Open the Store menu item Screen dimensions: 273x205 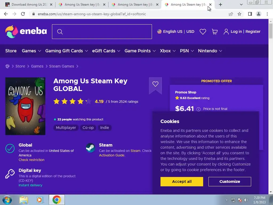11,51
